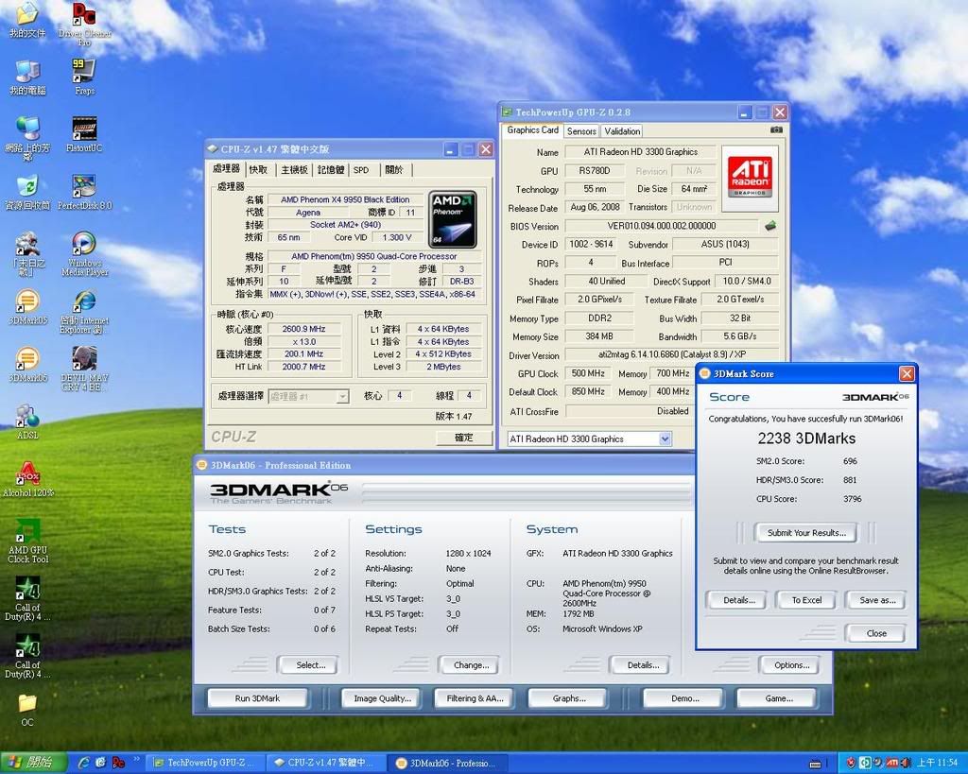Screen dimensions: 968x774
Task: Select the Graphics Card tab in GPU-Z
Action: point(533,129)
